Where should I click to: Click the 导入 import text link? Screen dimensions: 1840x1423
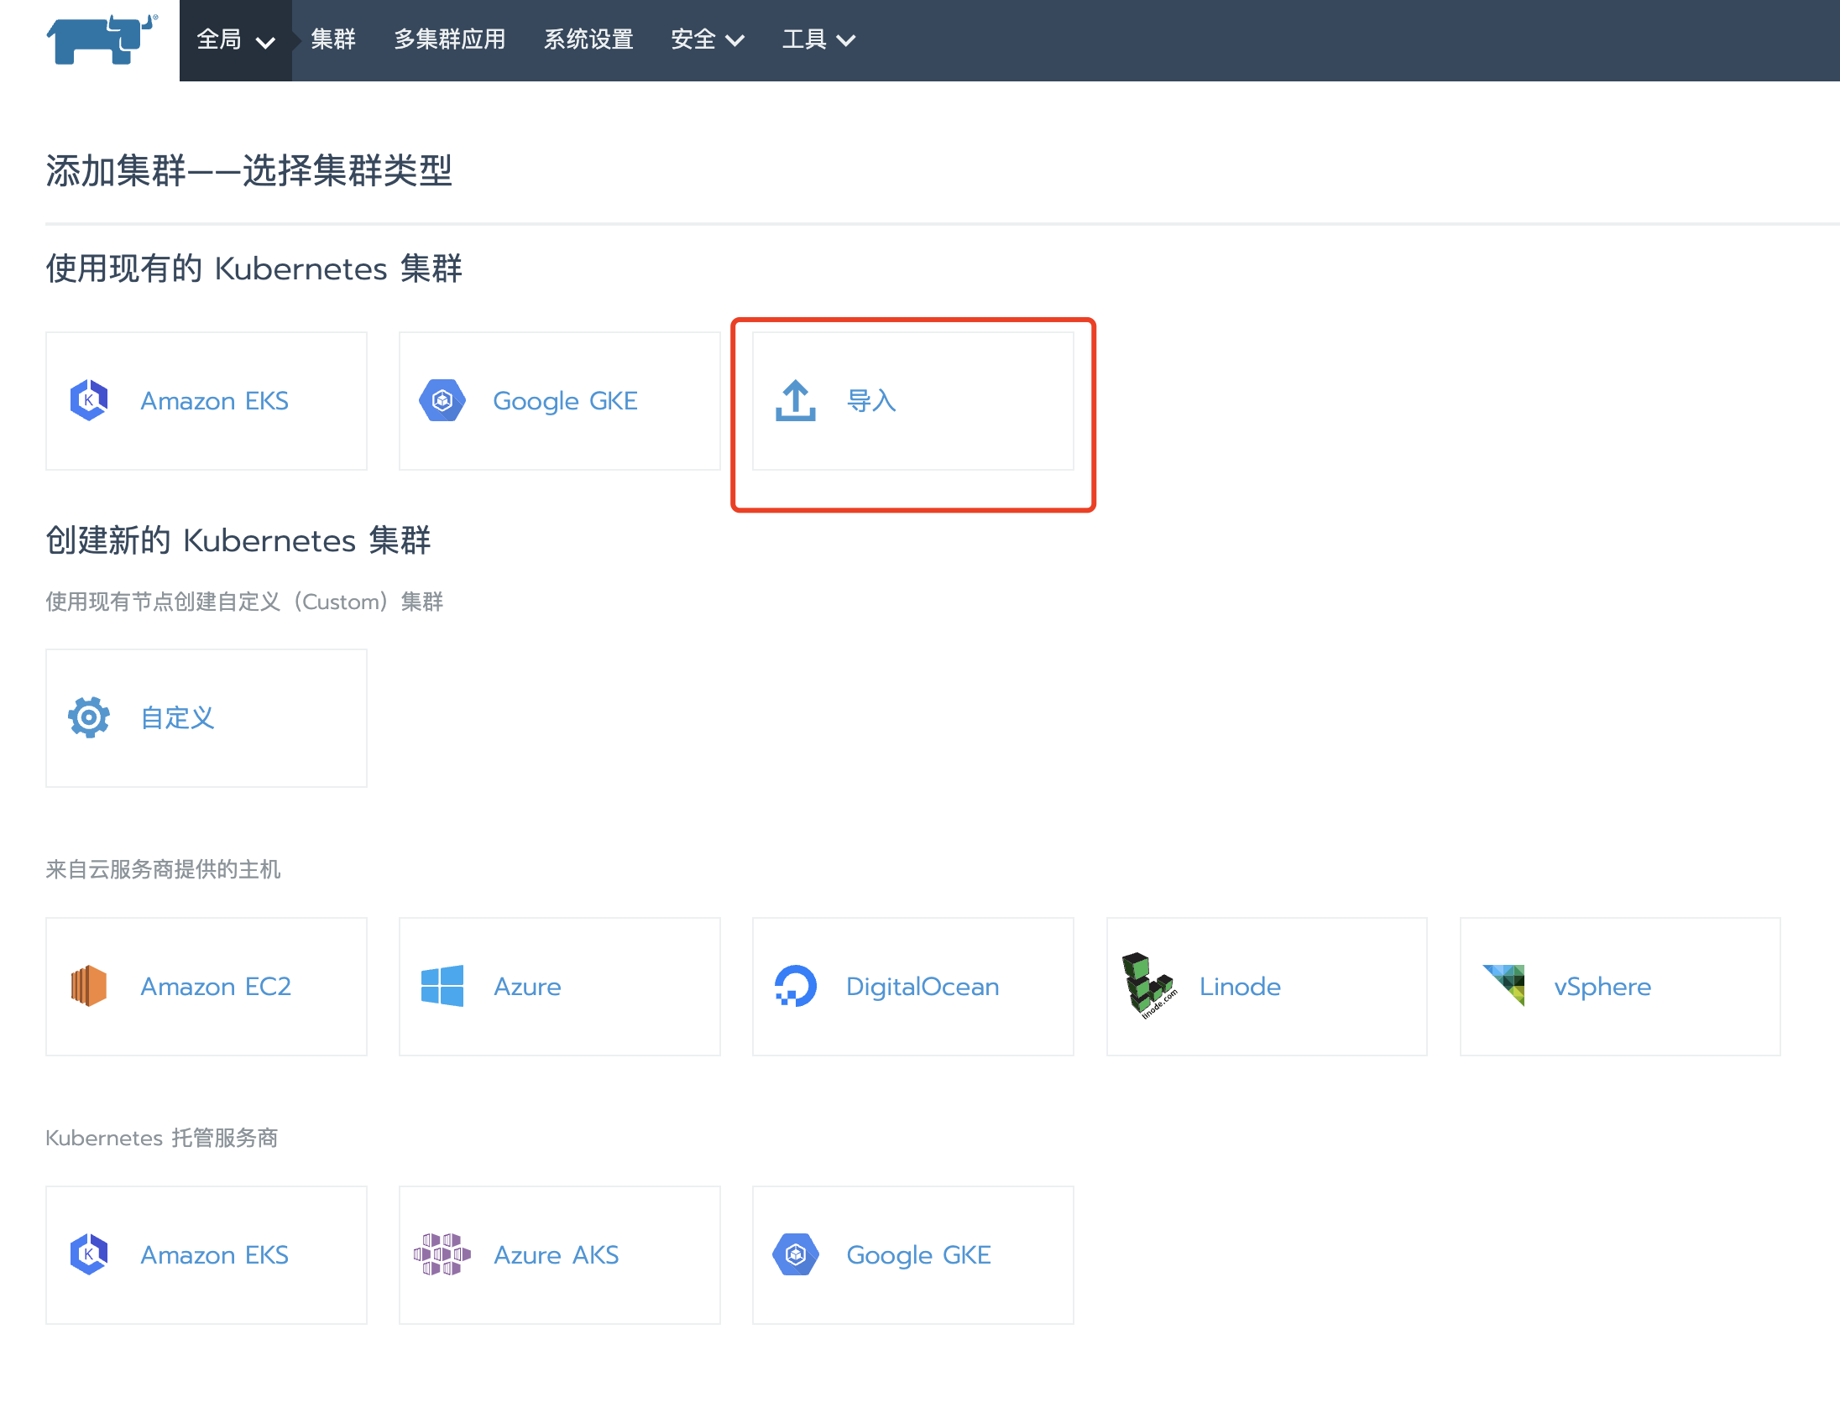[870, 401]
